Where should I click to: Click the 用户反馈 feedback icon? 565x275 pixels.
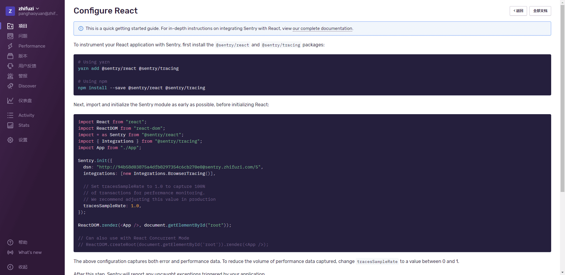[10, 66]
